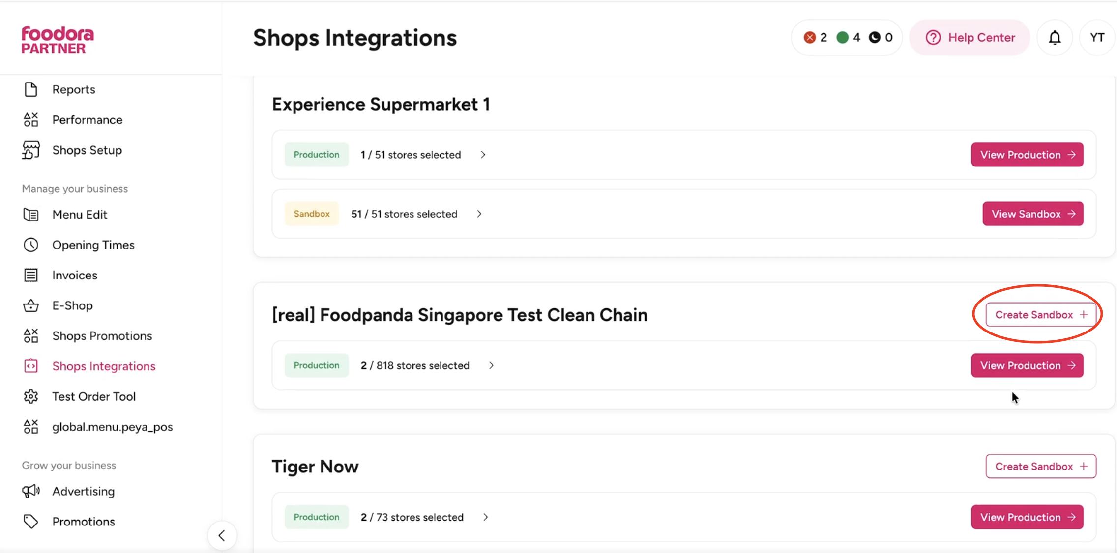Click the Performance shapes icon
This screenshot has width=1117, height=553.
click(x=31, y=119)
